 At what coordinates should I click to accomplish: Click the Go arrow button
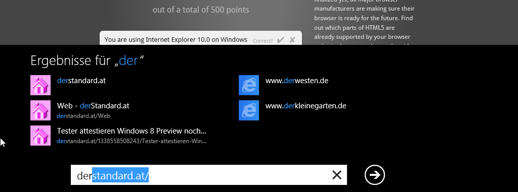(x=375, y=175)
